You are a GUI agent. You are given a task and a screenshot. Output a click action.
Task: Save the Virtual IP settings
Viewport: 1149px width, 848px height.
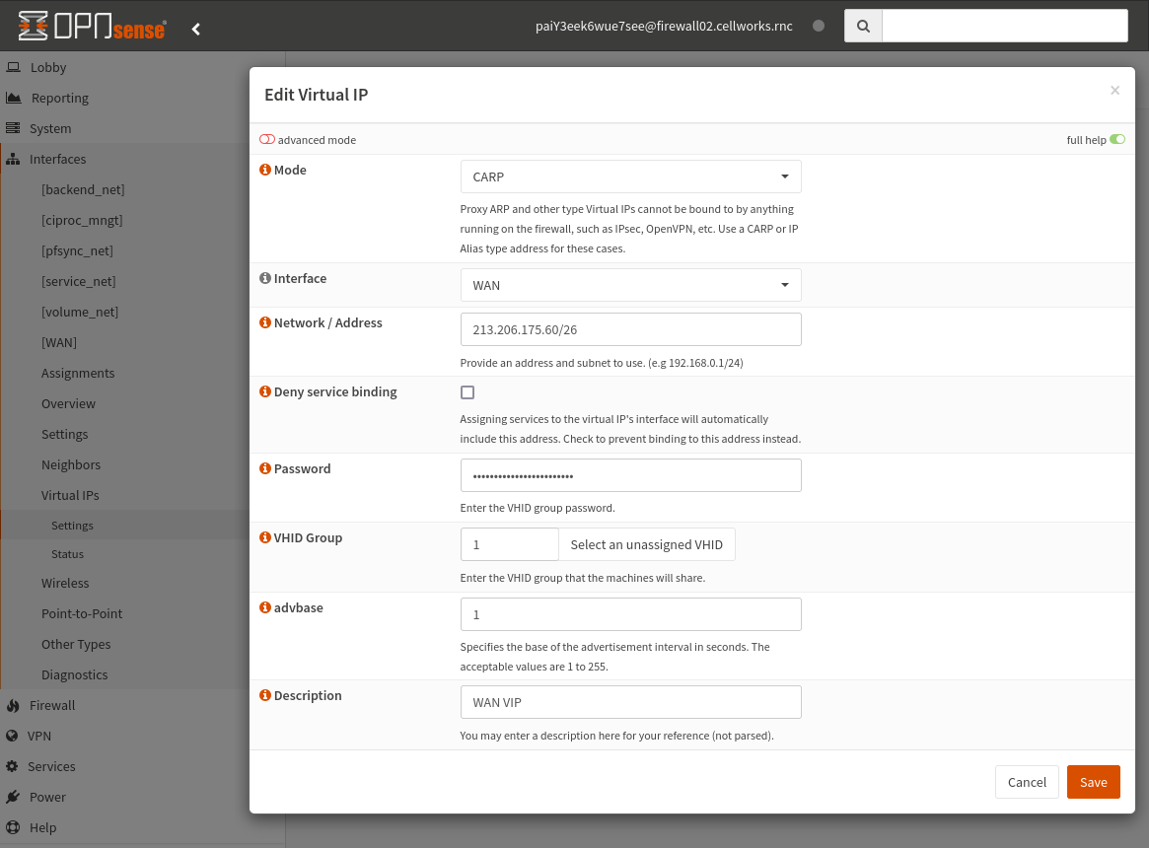pyautogui.click(x=1093, y=781)
